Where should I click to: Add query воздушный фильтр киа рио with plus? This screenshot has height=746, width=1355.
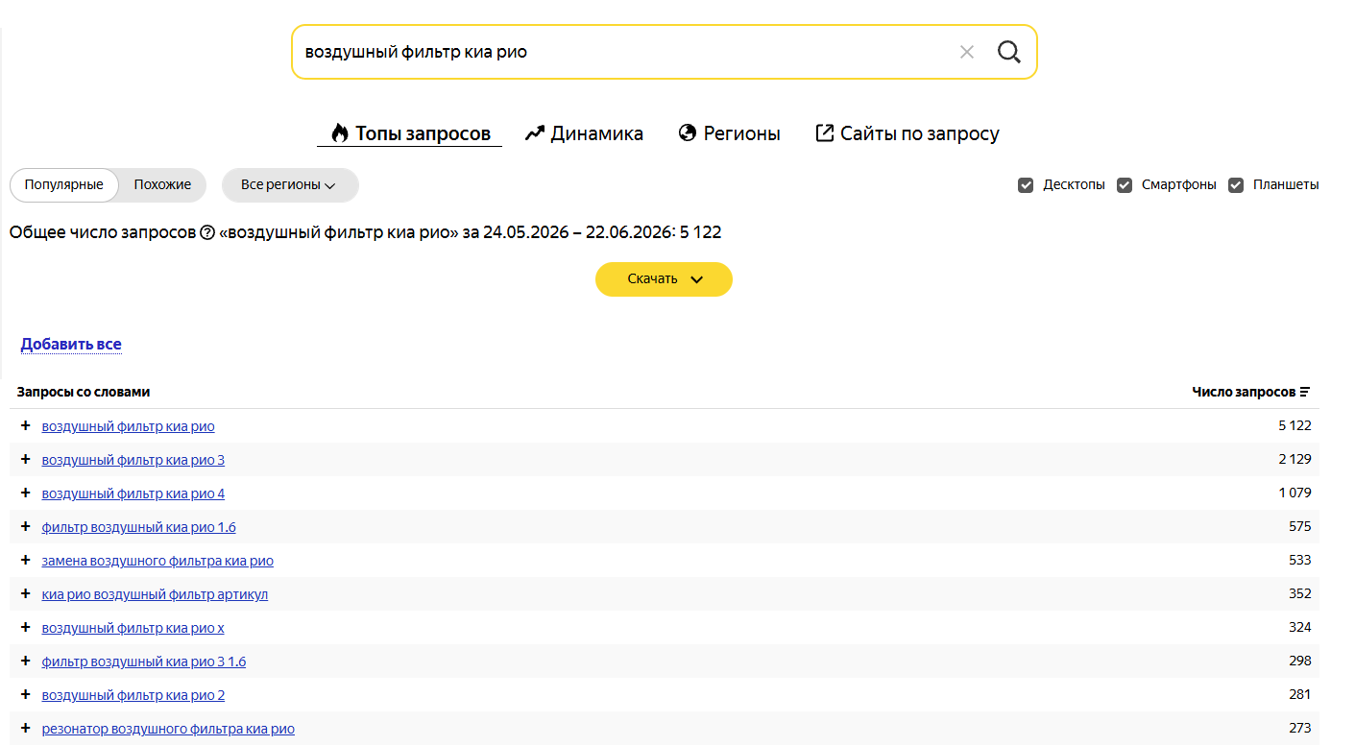(26, 425)
